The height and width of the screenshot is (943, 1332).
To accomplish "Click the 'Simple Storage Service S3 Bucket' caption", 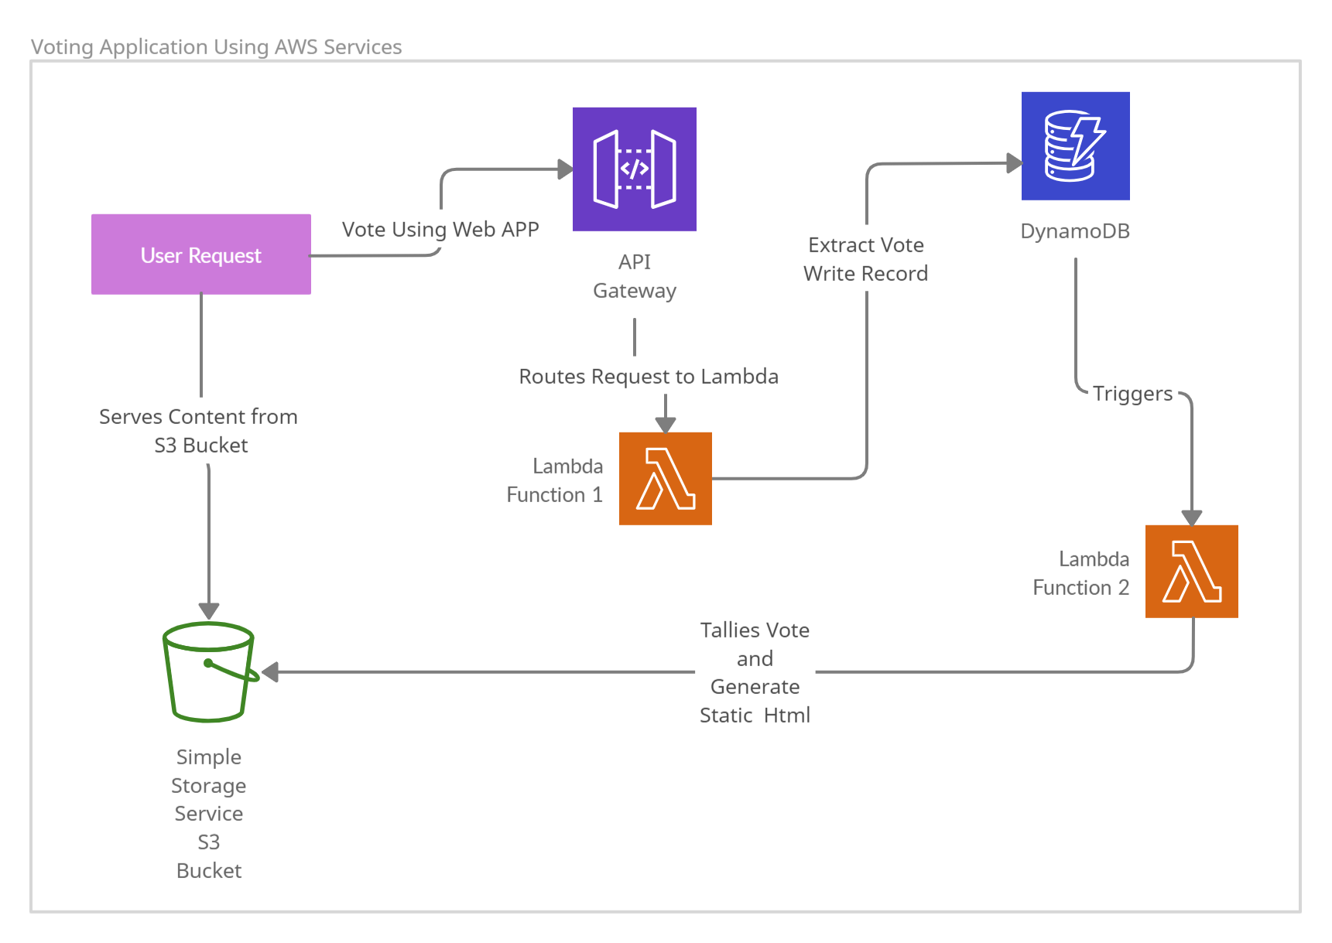I will click(x=209, y=813).
